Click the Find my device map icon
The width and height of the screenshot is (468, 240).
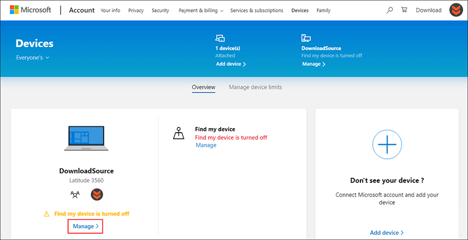(179, 134)
